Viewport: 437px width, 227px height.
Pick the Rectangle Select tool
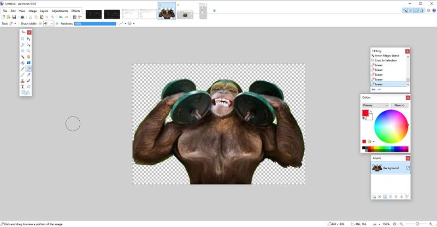click(x=22, y=39)
